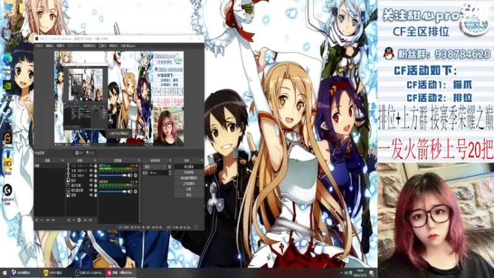Adjust 麦克风/Aux volume slider
The image size is (494, 278).
113,175
